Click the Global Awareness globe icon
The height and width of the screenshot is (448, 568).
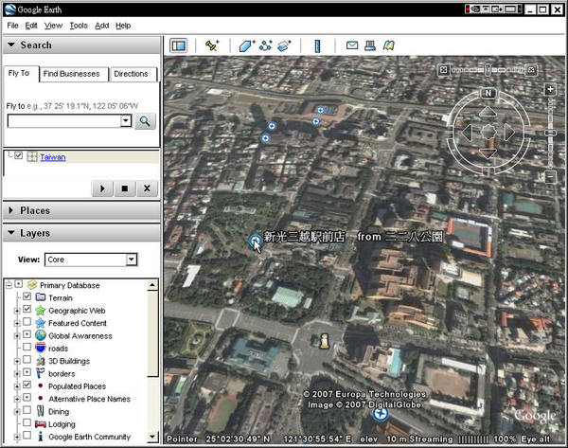41,335
